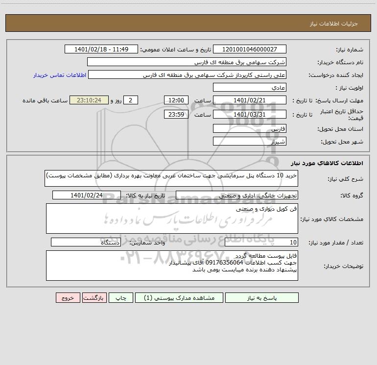Click the پاسخ به نیاز button
Image resolution: width=377 pixels, height=365 pixels.
click(x=261, y=298)
